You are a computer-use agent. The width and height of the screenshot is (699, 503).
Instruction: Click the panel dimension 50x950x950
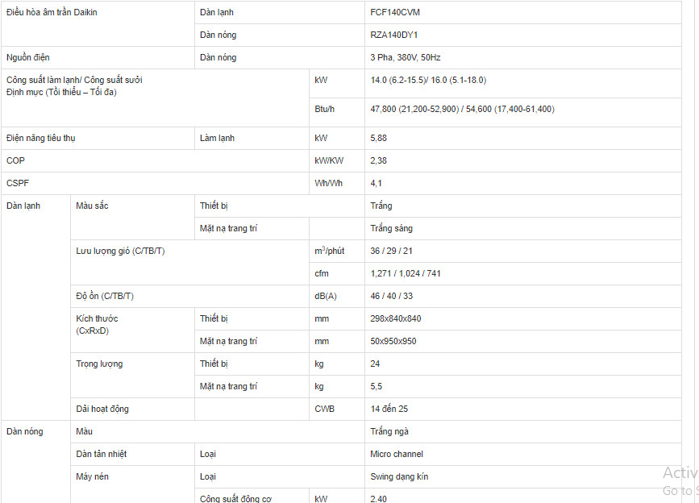(x=393, y=341)
